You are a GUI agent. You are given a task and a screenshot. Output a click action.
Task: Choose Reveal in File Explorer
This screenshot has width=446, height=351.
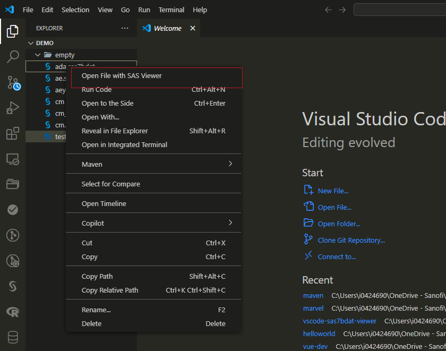click(153, 131)
